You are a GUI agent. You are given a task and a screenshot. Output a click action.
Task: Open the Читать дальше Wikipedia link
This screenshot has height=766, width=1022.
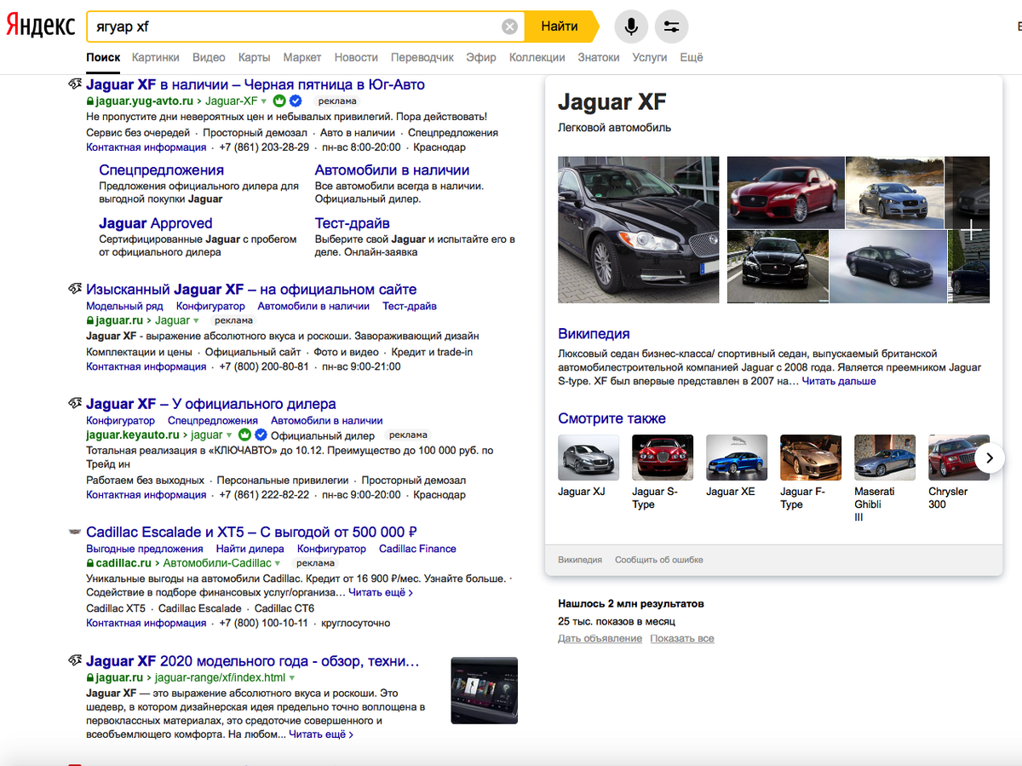839,381
